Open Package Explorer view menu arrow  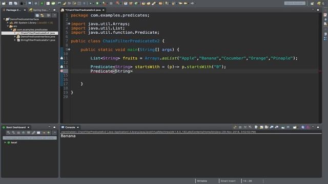(55, 15)
